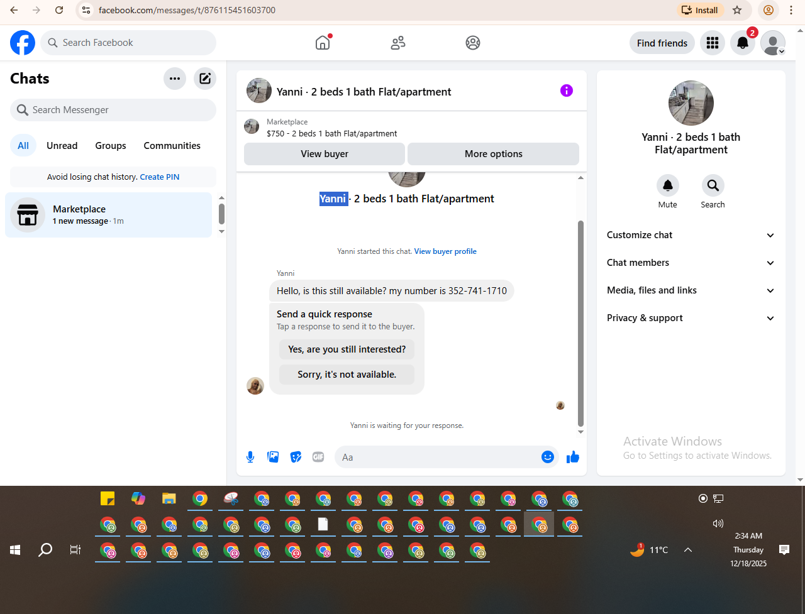Screen dimensions: 805x614
Task: Expand the Privacy & support section
Action: point(691,318)
